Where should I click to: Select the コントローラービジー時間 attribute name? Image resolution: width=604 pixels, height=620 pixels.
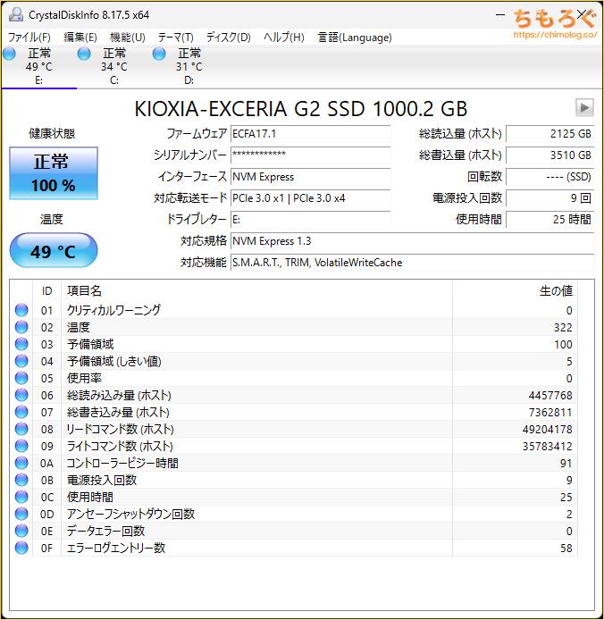(x=122, y=463)
